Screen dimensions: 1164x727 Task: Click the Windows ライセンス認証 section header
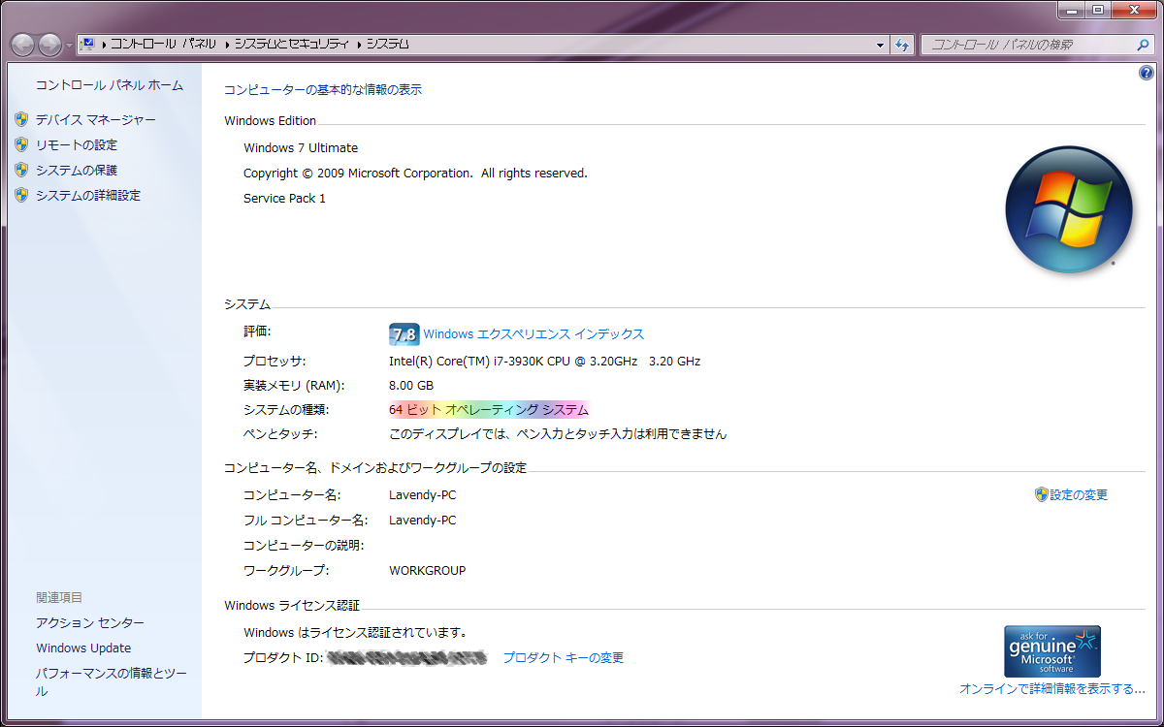pos(292,606)
